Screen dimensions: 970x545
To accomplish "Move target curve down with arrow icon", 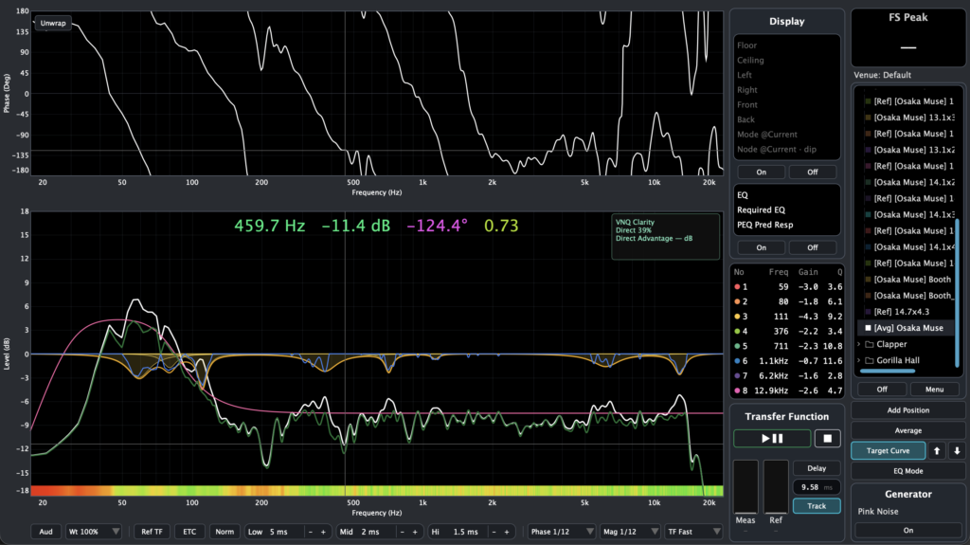I will pos(957,451).
